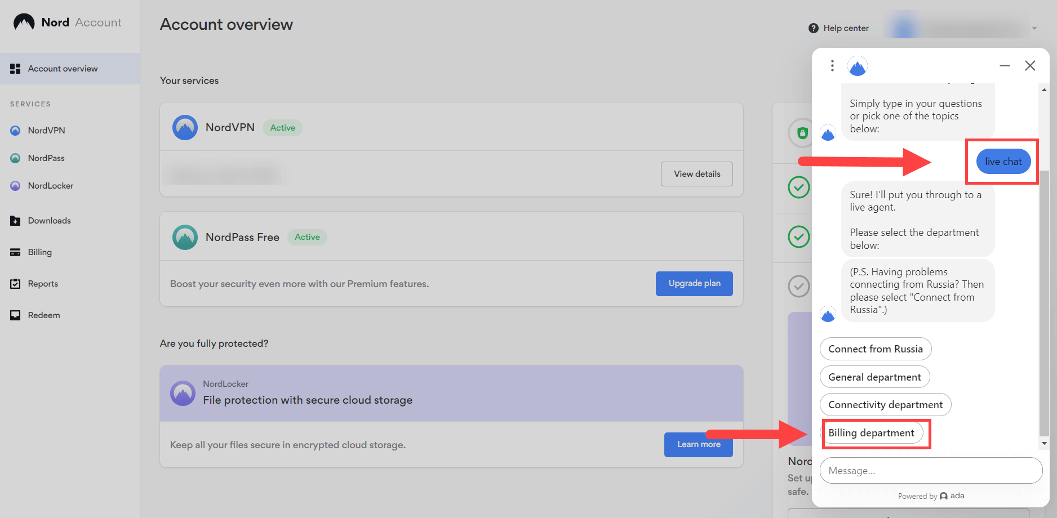Click the chat header Nord avatar
This screenshot has height=518, width=1057.
tap(858, 66)
